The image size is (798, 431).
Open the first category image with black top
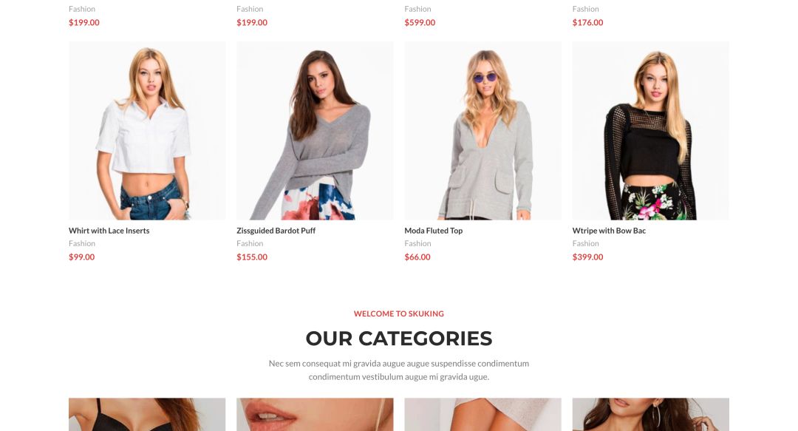pyautogui.click(x=147, y=415)
